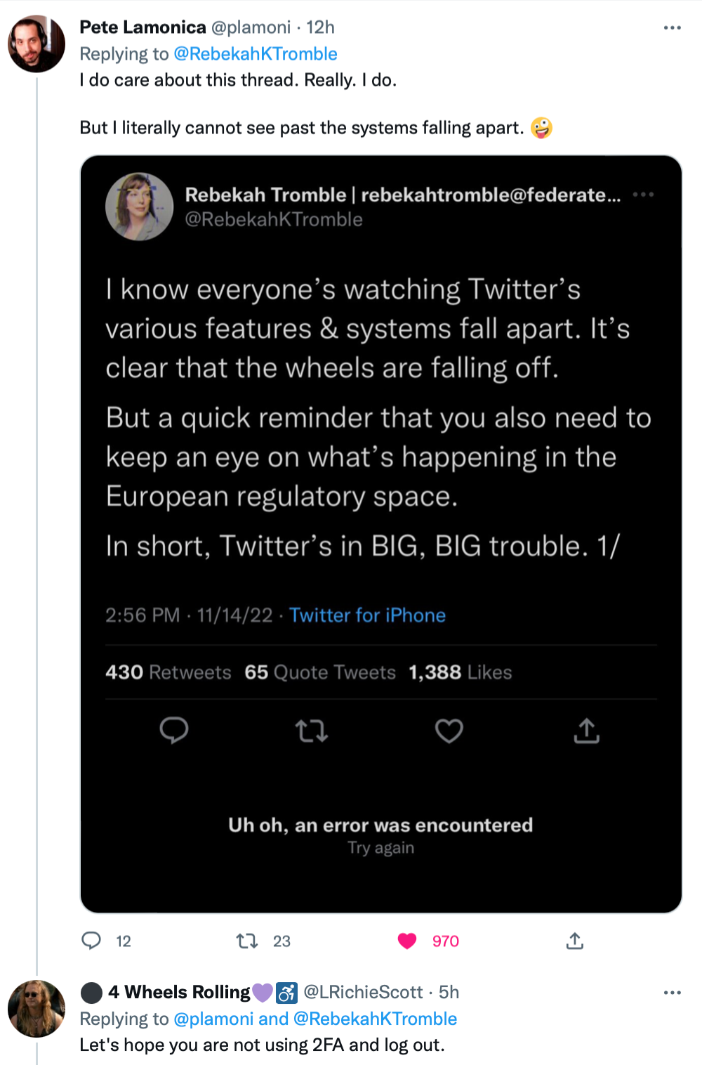Share Pete Lamonica's tweet
This screenshot has height=1065, width=702.
(575, 941)
